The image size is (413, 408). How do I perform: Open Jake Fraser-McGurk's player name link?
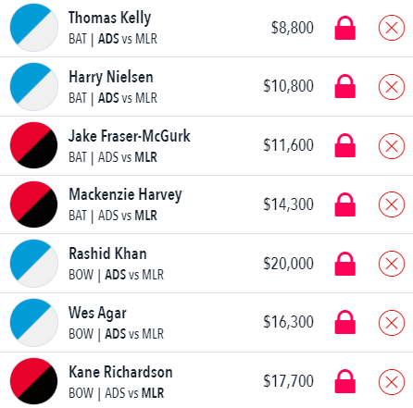[130, 136]
